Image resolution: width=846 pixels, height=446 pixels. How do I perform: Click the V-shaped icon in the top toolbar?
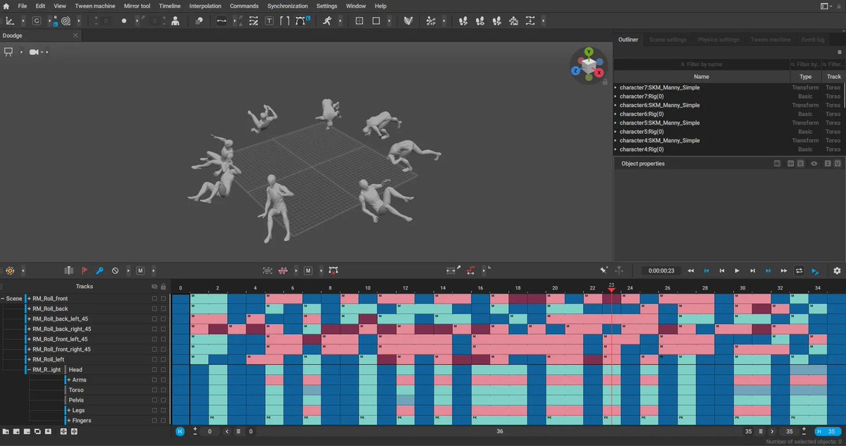[407, 21]
